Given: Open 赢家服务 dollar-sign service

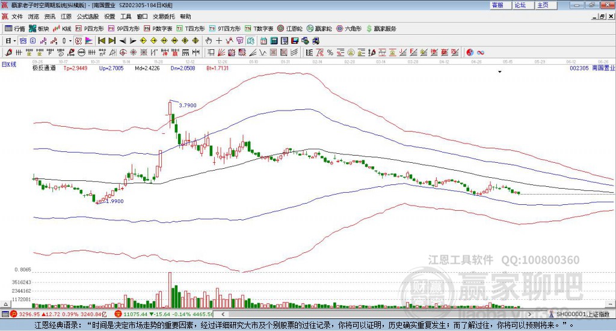Looking at the screenshot, I should tap(381, 29).
